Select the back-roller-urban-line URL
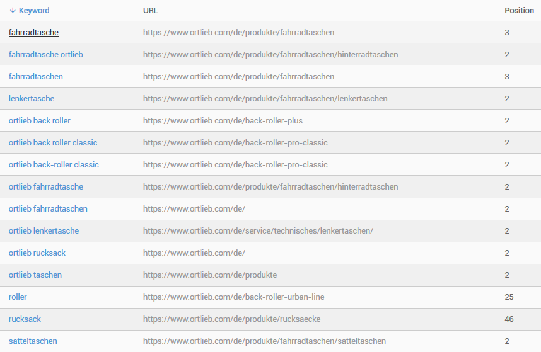Screen dimensions: 541x352 [234, 297]
